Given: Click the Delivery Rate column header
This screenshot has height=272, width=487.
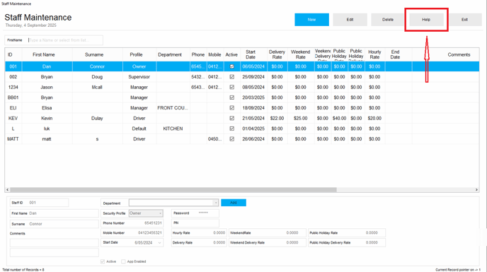Looking at the screenshot, I should coord(277,54).
